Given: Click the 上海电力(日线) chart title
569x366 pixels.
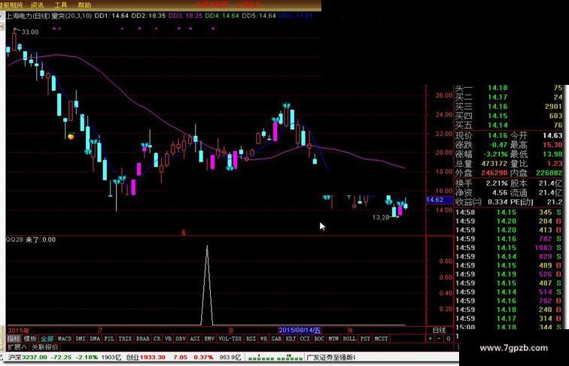Looking at the screenshot, I should click(x=28, y=16).
